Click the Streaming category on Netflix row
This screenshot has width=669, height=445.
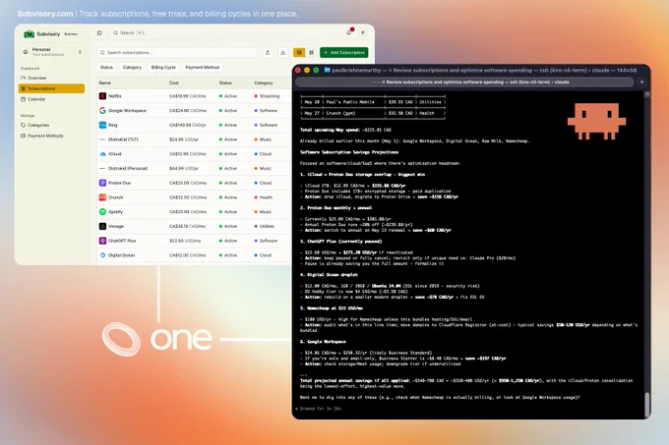(x=267, y=96)
